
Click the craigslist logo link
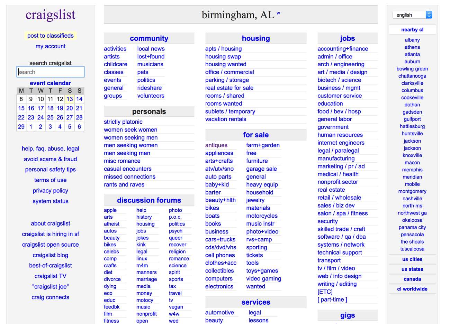point(51,15)
